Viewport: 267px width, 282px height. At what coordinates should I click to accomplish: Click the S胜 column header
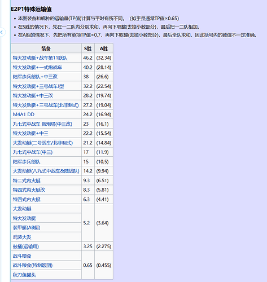click(x=88, y=49)
